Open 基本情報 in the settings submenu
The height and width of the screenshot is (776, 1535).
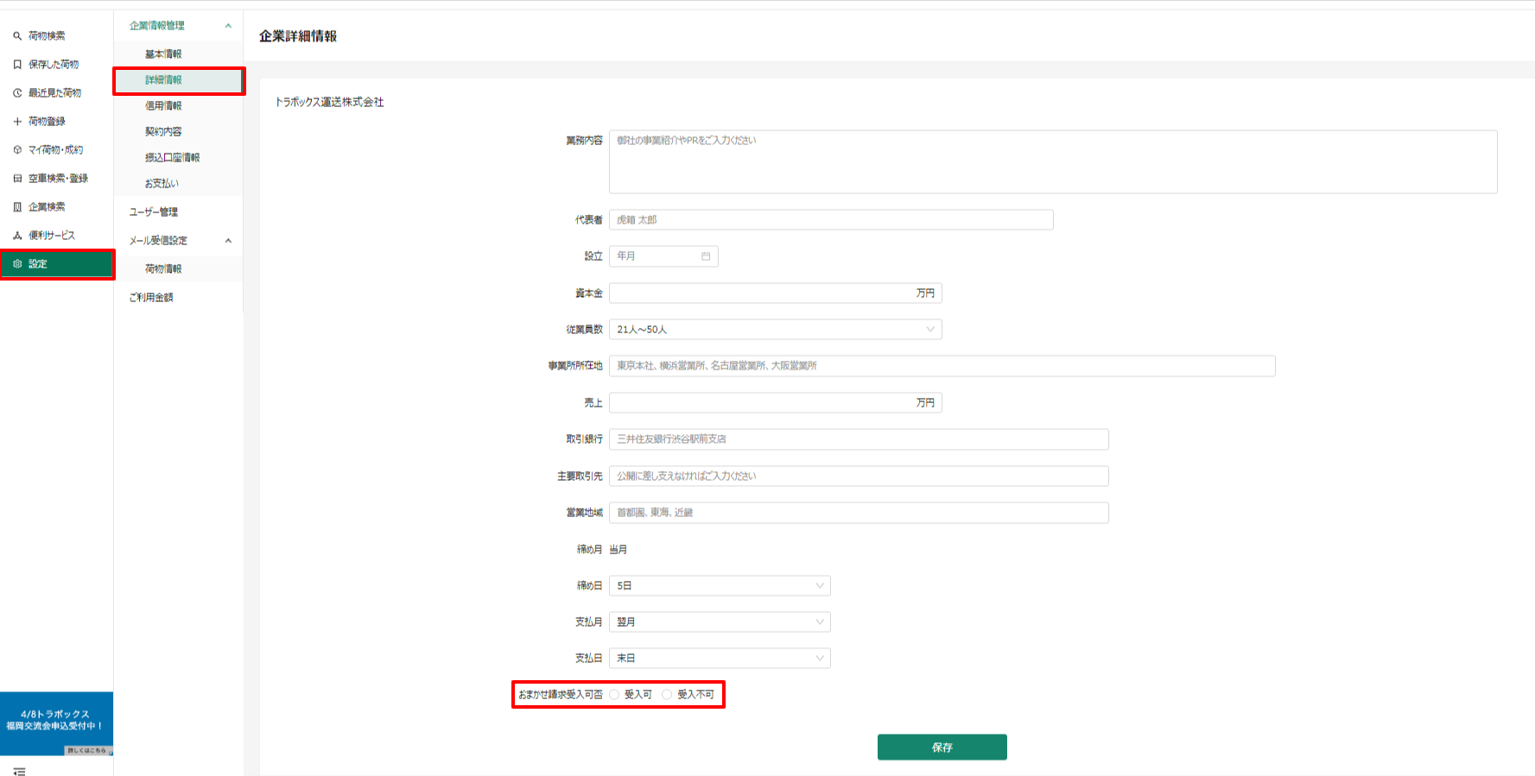point(163,54)
